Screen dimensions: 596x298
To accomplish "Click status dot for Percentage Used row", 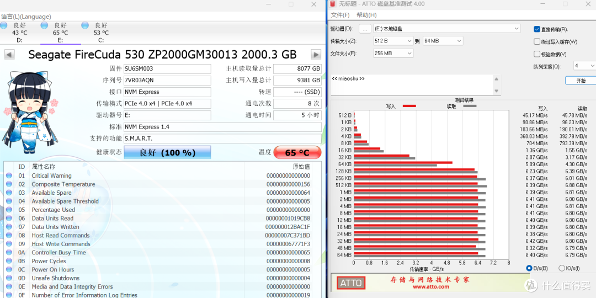I will [9, 210].
